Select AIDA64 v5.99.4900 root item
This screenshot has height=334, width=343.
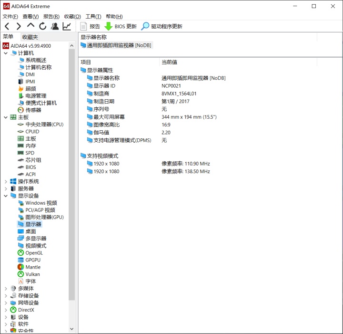coord(27,46)
